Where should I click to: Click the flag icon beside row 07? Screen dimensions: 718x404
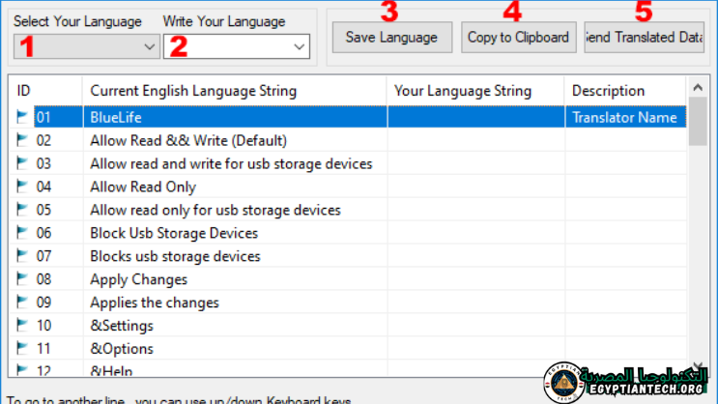(23, 256)
